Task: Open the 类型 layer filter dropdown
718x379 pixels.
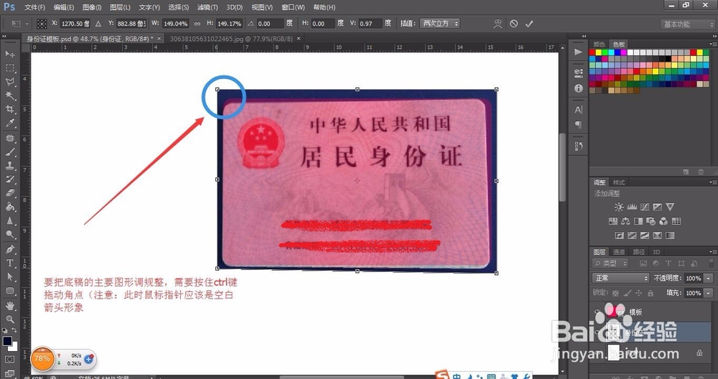Action: 611,263
